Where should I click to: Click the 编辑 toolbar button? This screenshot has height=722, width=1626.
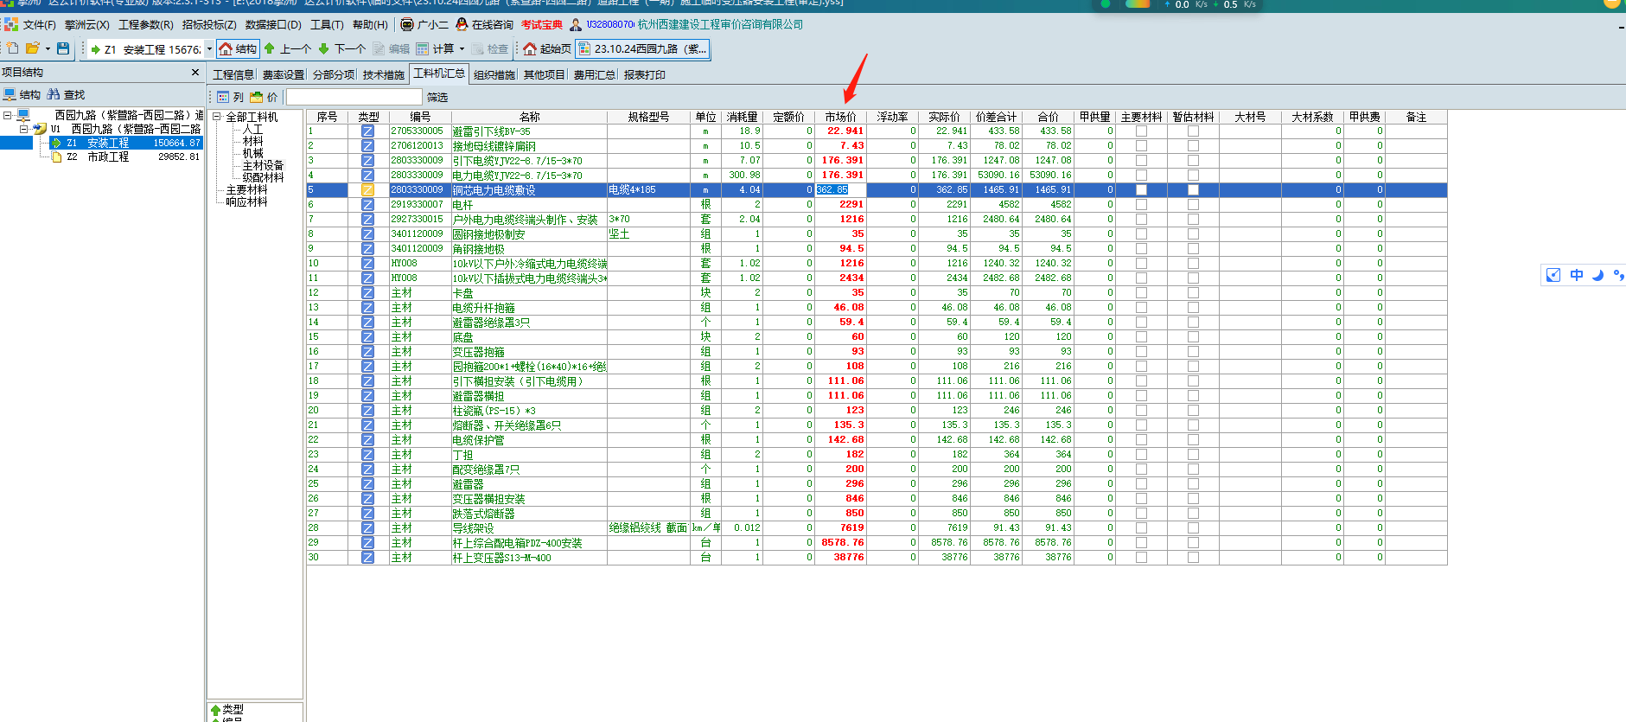(x=392, y=49)
